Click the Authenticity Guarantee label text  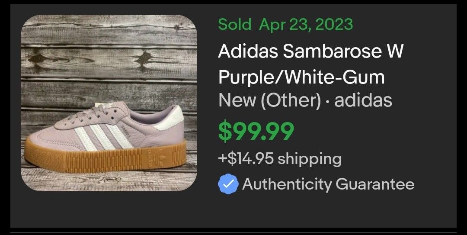(328, 184)
